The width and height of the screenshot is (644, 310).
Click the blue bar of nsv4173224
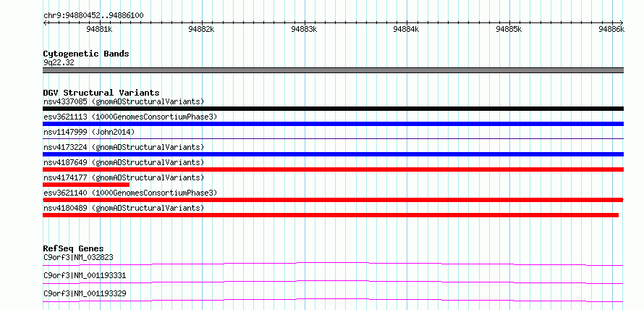point(333,154)
